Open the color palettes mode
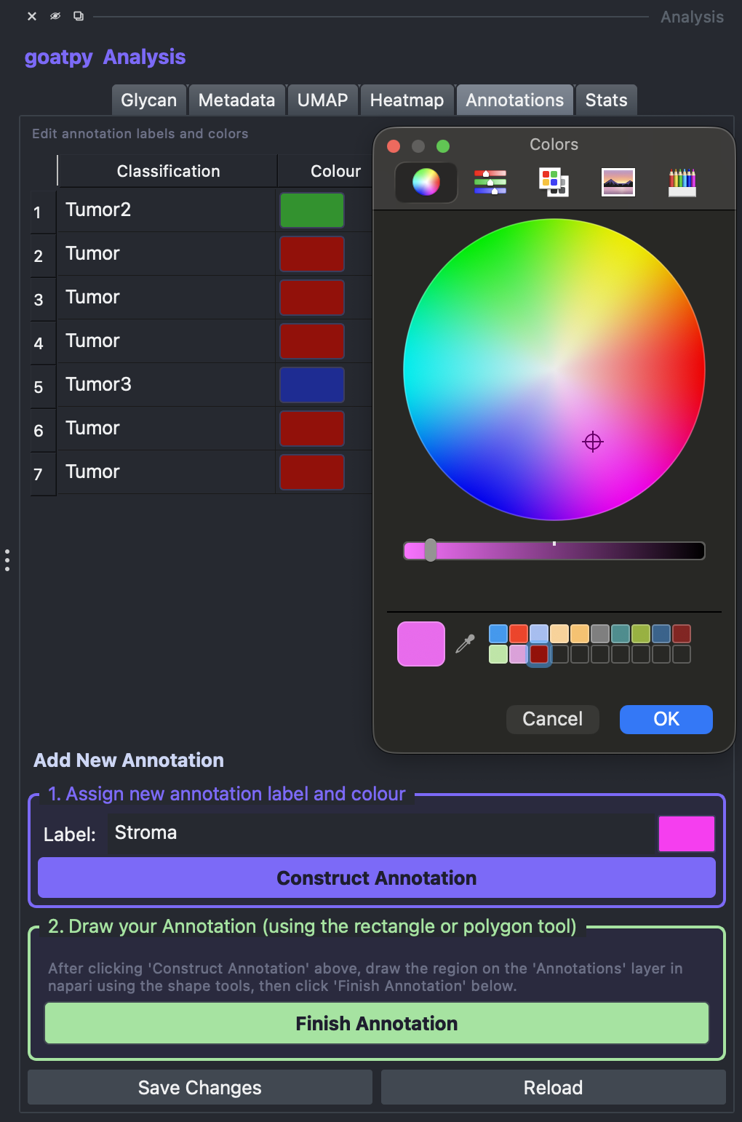742x1122 pixels. (554, 182)
